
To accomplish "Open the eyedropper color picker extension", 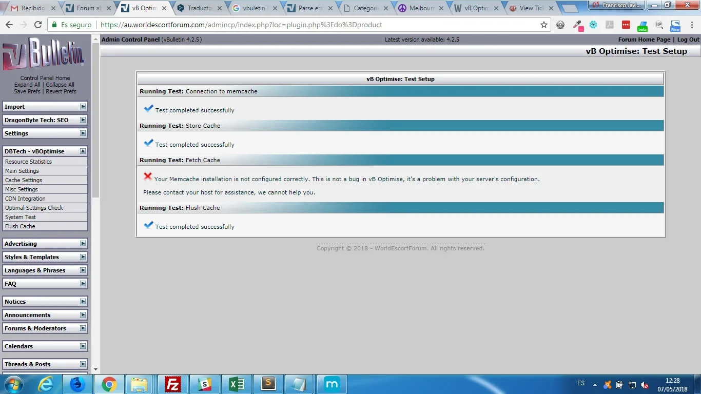I will tap(577, 25).
